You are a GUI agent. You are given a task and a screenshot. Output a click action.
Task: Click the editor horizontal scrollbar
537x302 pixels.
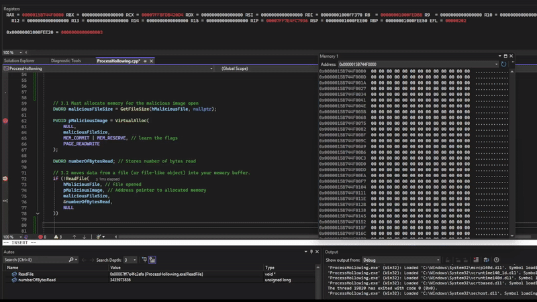(219, 237)
